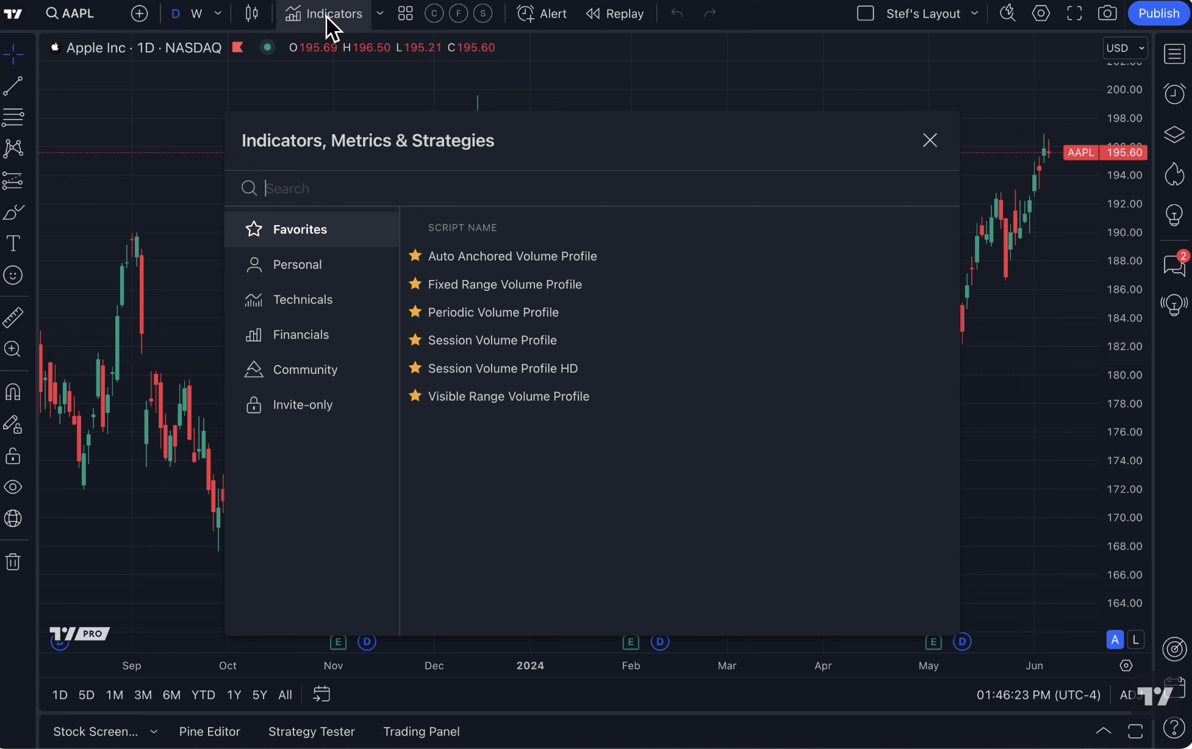The width and height of the screenshot is (1192, 749).
Task: Open the Pine Editor tab
Action: pos(209,731)
